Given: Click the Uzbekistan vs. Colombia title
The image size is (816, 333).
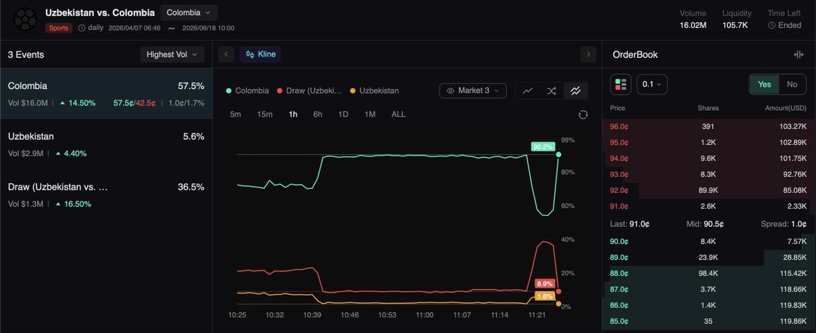Looking at the screenshot, I should coord(100,13).
